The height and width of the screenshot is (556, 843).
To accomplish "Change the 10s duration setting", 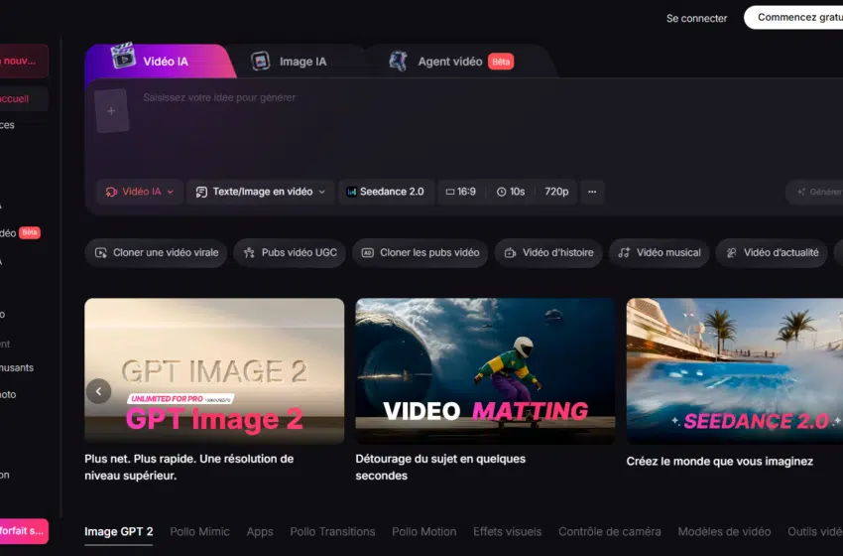I will 511,192.
